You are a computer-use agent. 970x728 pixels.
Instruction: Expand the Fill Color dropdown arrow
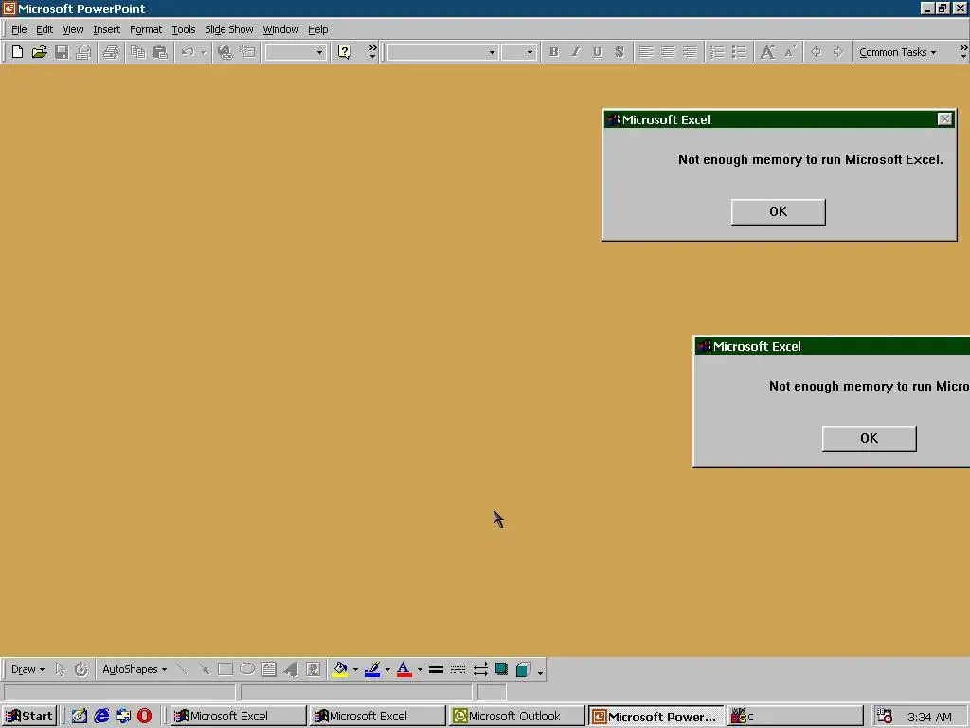[356, 669]
